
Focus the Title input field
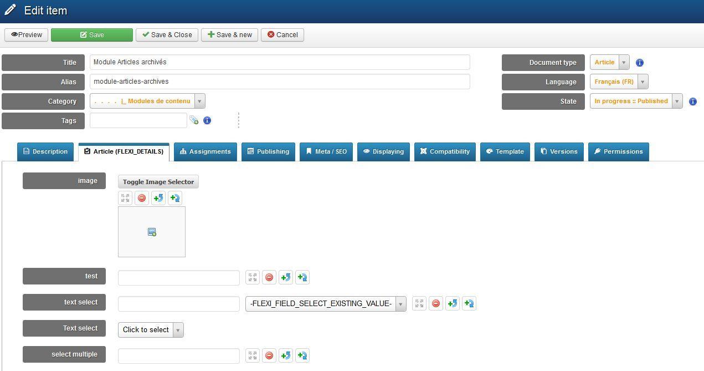point(280,62)
